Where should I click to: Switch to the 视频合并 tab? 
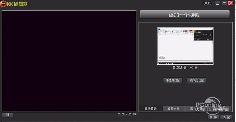click(x=174, y=109)
